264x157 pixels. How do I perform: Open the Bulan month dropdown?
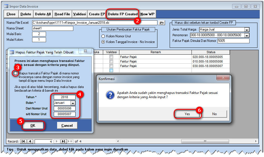click(x=73, y=103)
